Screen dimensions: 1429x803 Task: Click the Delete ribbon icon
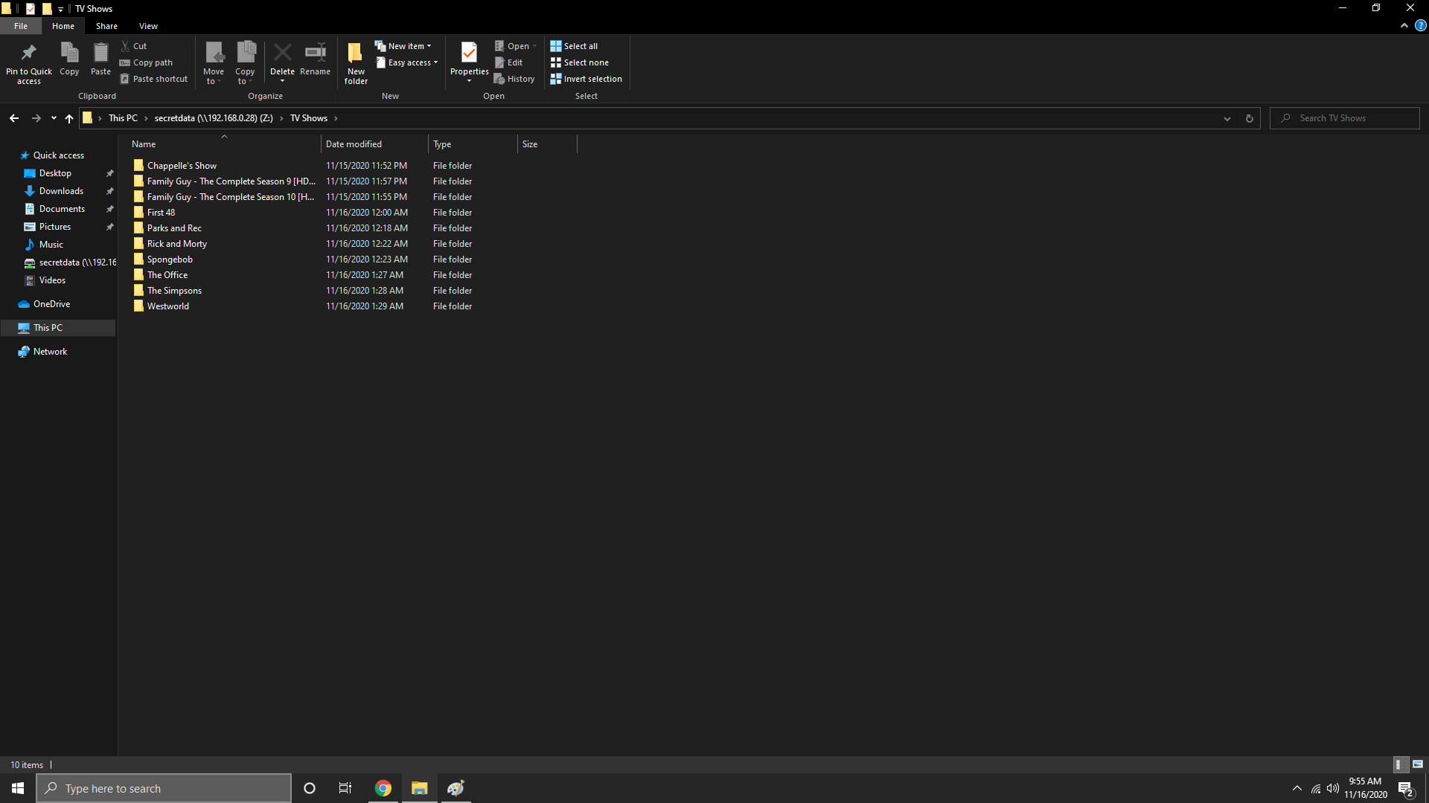pyautogui.click(x=282, y=53)
